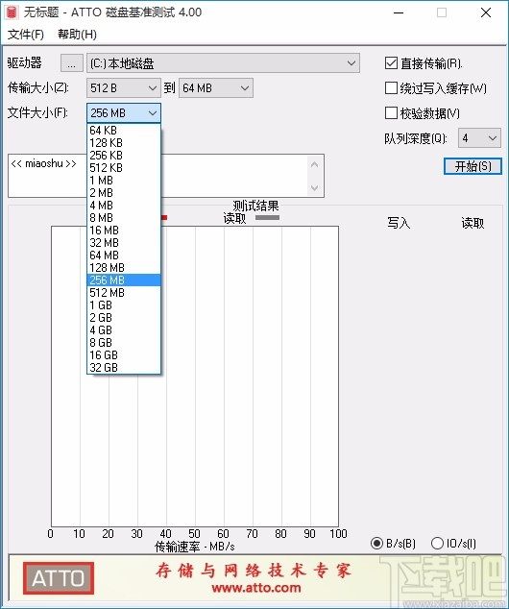This screenshot has width=509, height=609.
Task: Select 32 GB in the file size list
Action: tap(124, 368)
